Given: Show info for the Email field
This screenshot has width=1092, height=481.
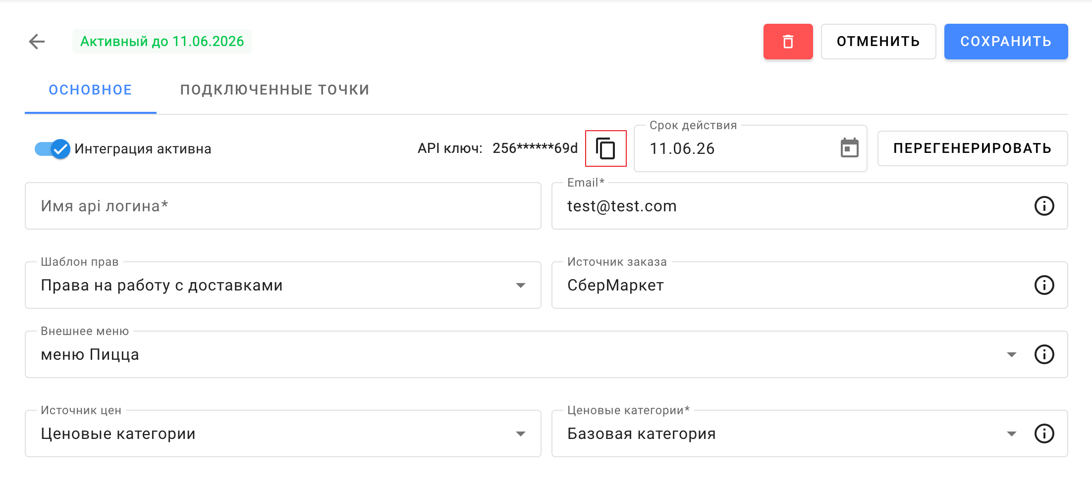Looking at the screenshot, I should point(1044,206).
